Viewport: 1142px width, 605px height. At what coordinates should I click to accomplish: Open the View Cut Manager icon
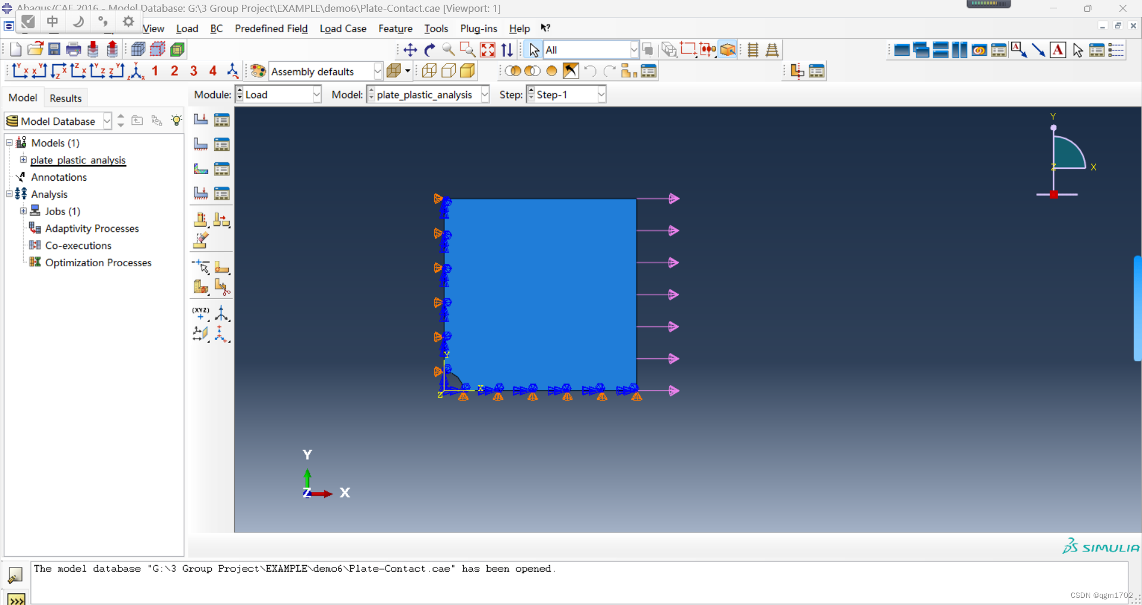[x=817, y=71]
